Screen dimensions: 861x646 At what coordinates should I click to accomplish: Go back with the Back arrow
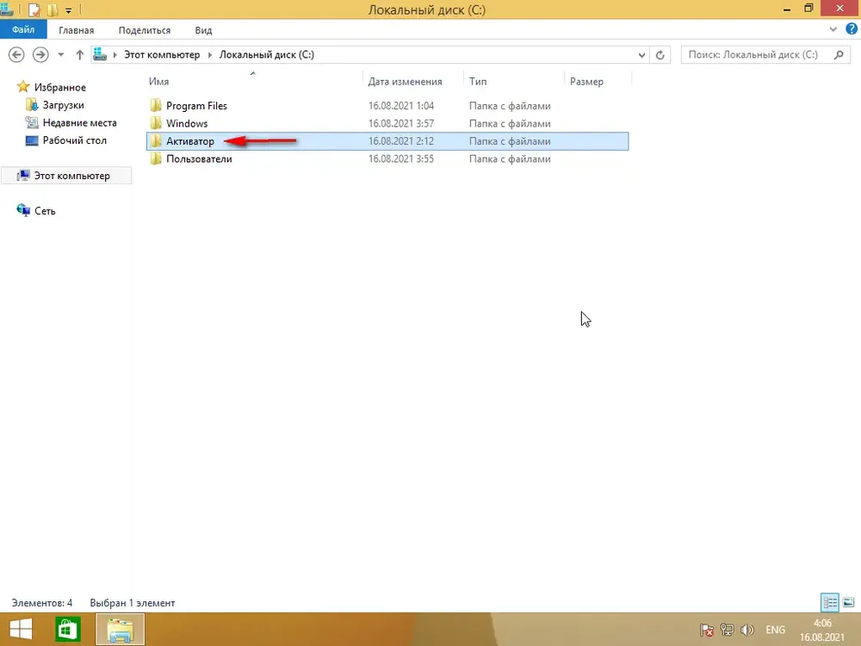[16, 54]
